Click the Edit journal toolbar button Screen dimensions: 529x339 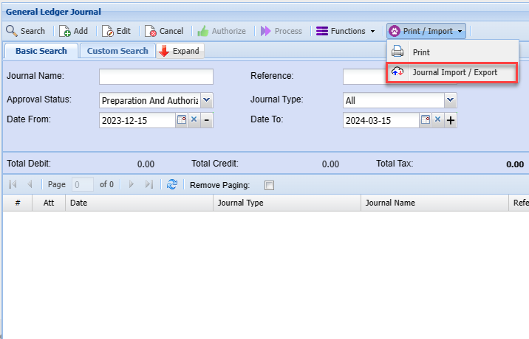pyautogui.click(x=117, y=31)
